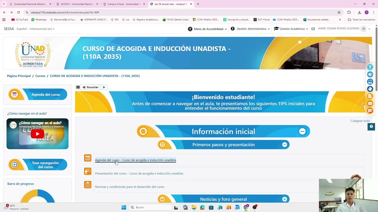The height and width of the screenshot is (212, 378).
Task: Open the WhatsApp bookmark
Action: click(39, 20)
